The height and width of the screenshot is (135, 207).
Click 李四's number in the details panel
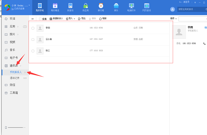[x=189, y=44]
